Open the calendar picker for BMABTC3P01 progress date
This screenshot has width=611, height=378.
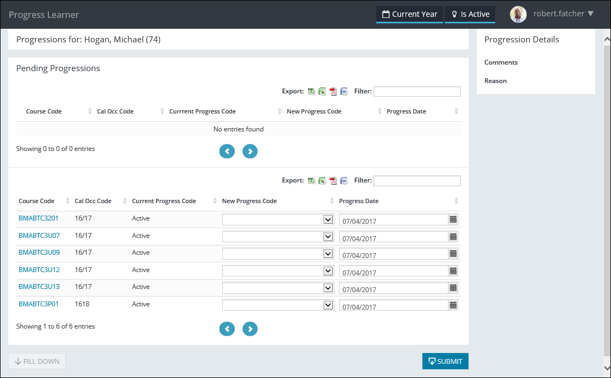pyautogui.click(x=453, y=305)
